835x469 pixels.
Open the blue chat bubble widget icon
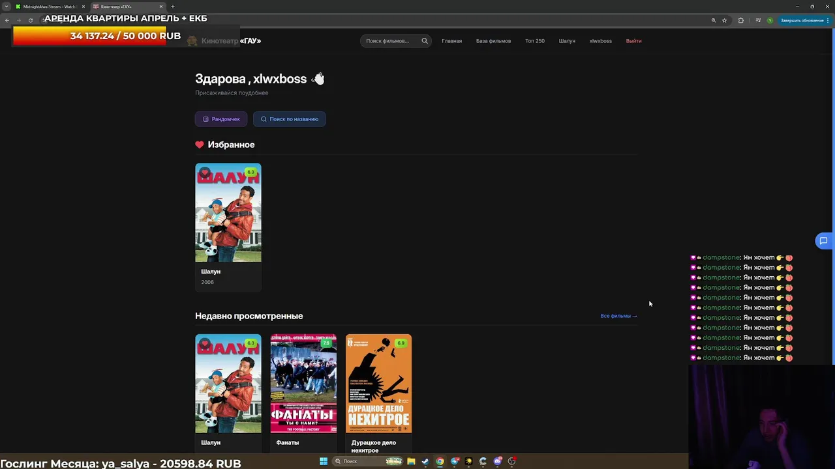coord(824,241)
